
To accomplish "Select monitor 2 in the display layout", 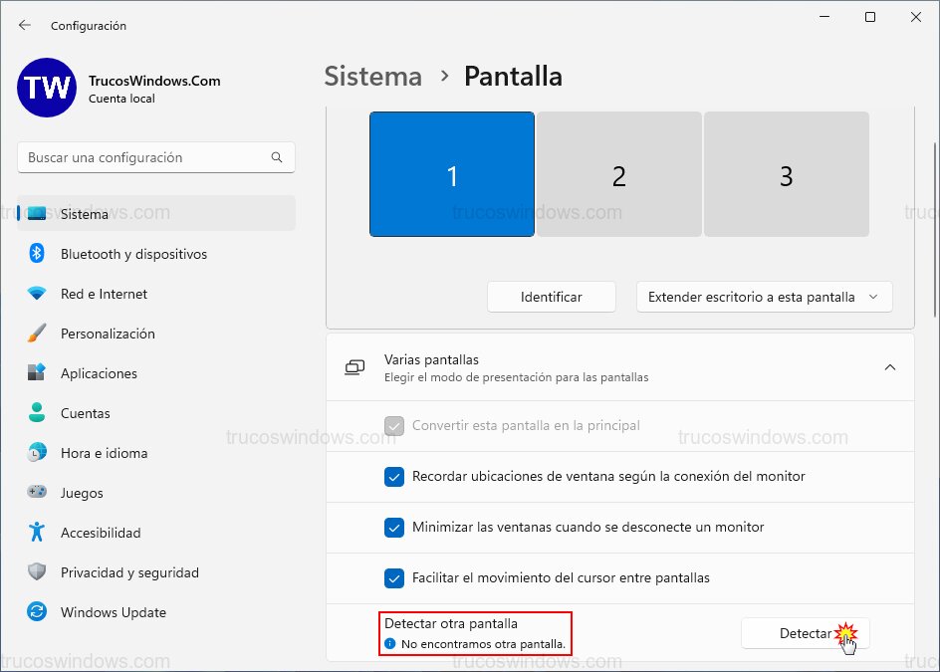I will point(618,174).
